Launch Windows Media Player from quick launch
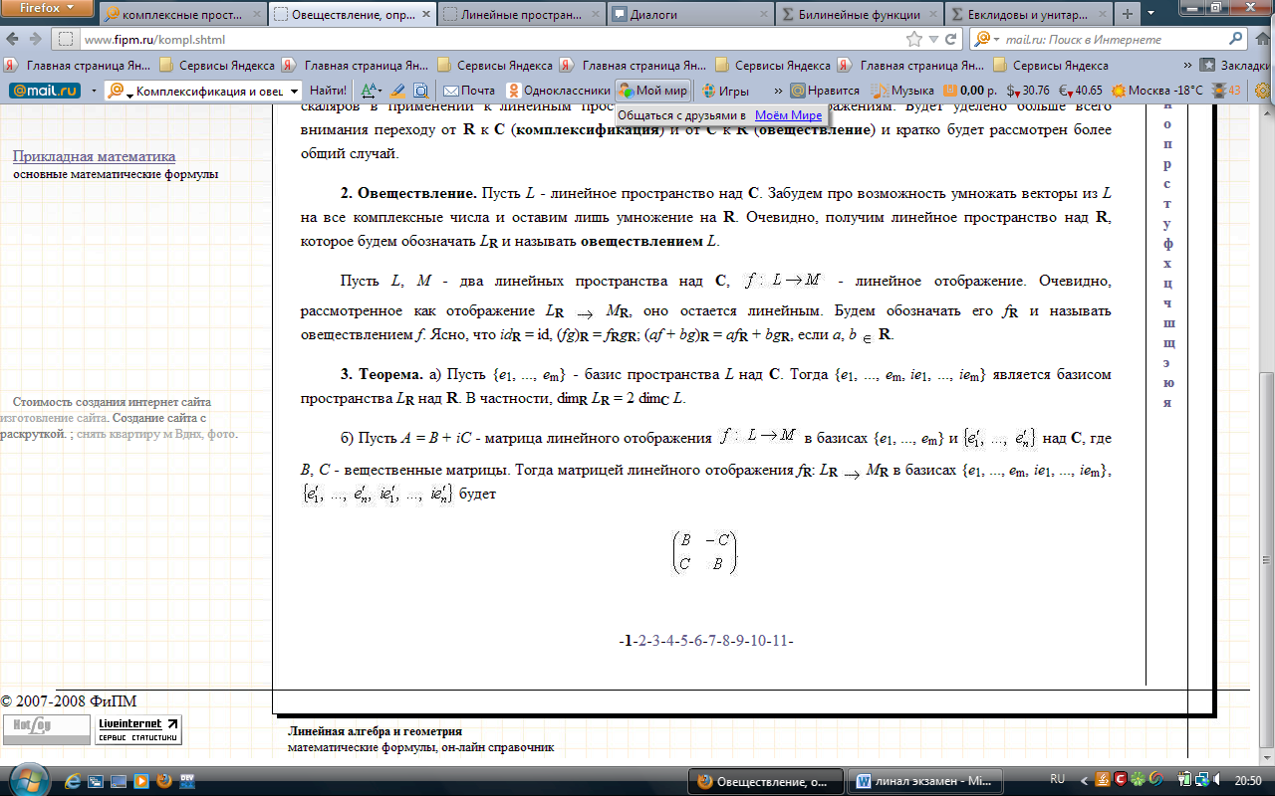The width and height of the screenshot is (1275, 796). [x=140, y=781]
